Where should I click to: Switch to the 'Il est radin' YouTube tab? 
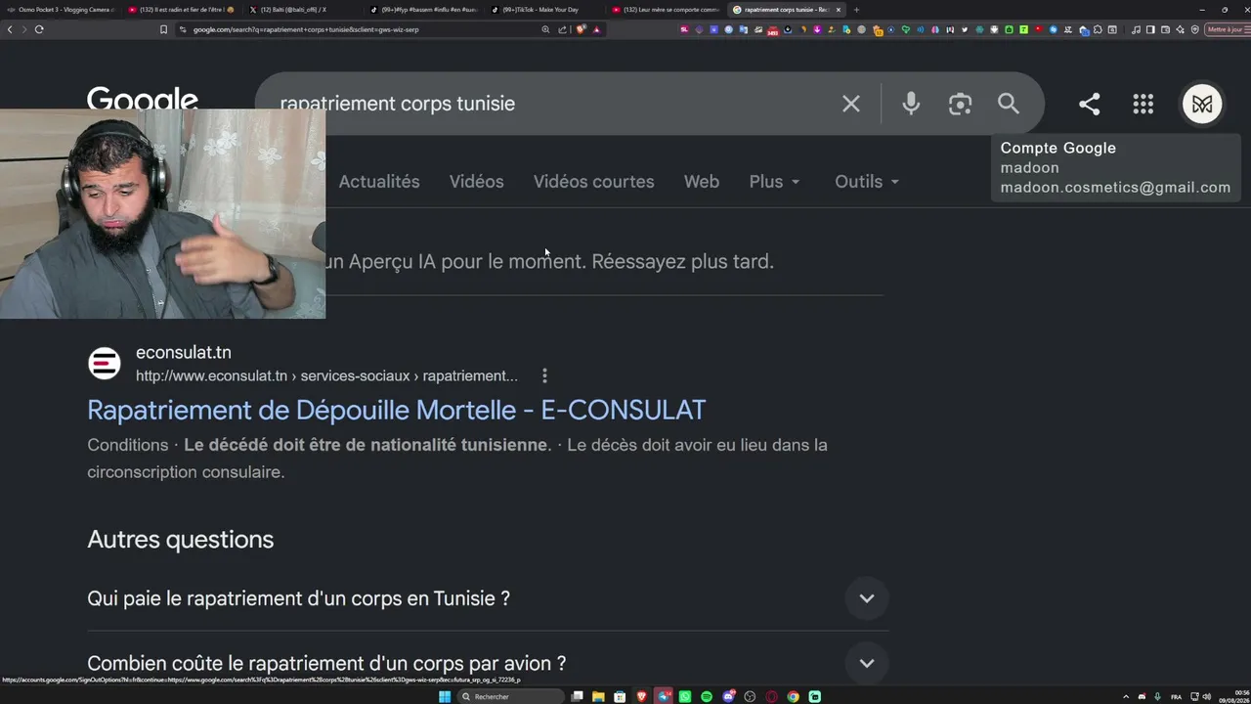coord(182,10)
